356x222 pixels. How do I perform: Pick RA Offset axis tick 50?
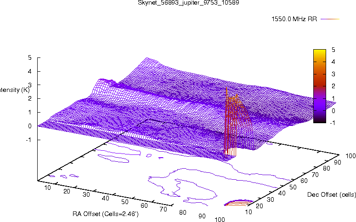pyautogui.click(x=125, y=202)
